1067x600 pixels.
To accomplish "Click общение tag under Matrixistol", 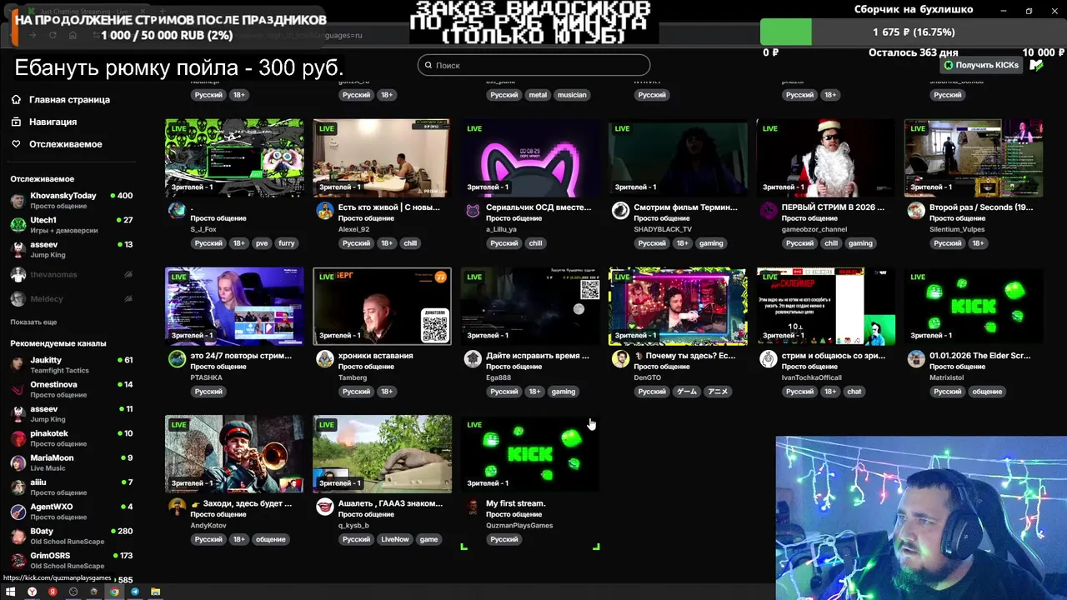I will tap(987, 392).
